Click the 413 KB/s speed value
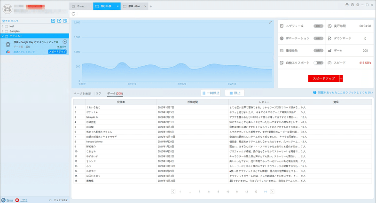The width and height of the screenshot is (376, 203). coord(365,63)
